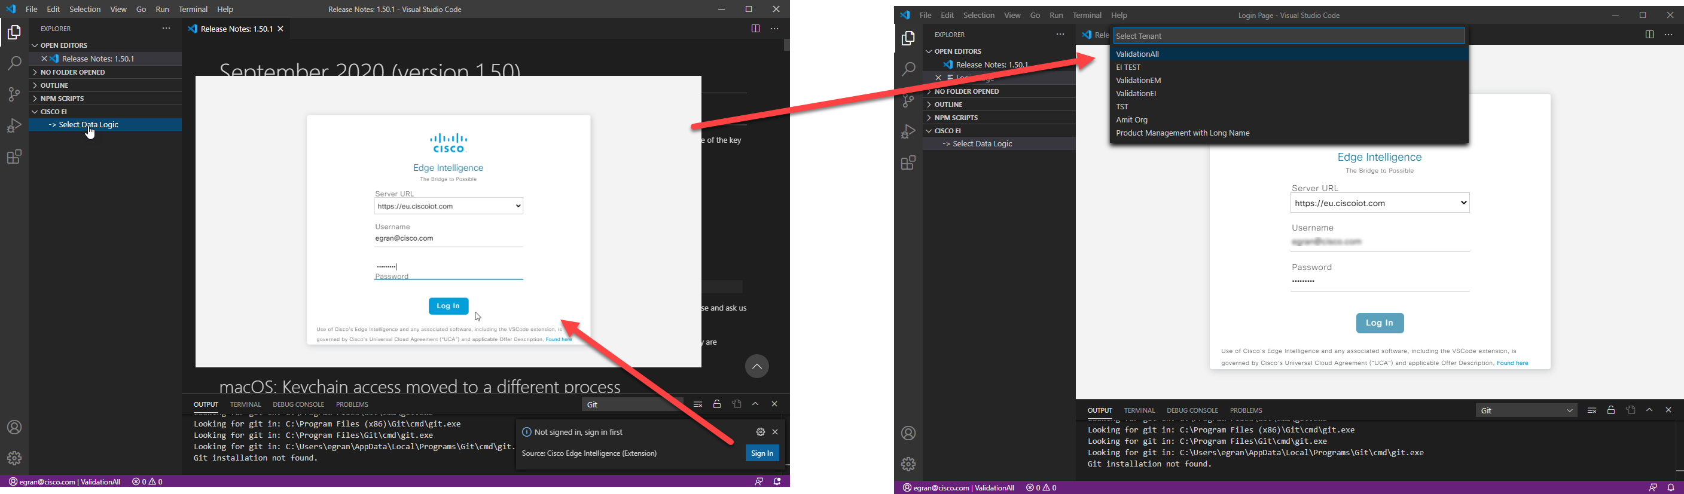Open Git output channel dropdown in left window
This screenshot has width=1684, height=494.
pyautogui.click(x=632, y=404)
